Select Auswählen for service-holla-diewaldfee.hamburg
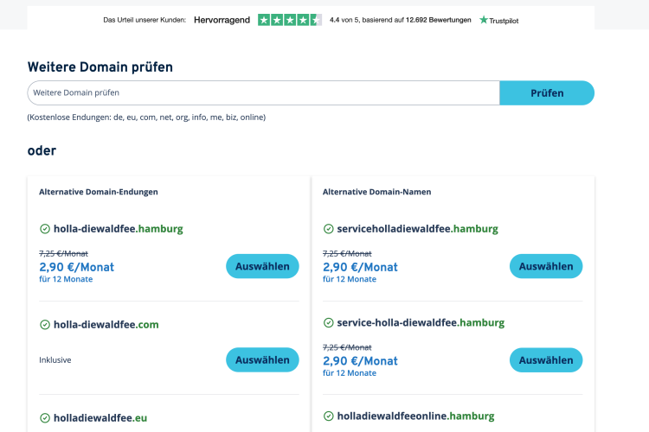The image size is (649, 432). 546,359
